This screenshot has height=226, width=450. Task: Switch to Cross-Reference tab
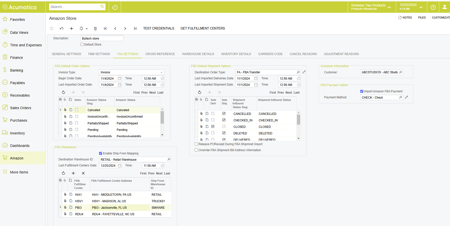point(160,54)
